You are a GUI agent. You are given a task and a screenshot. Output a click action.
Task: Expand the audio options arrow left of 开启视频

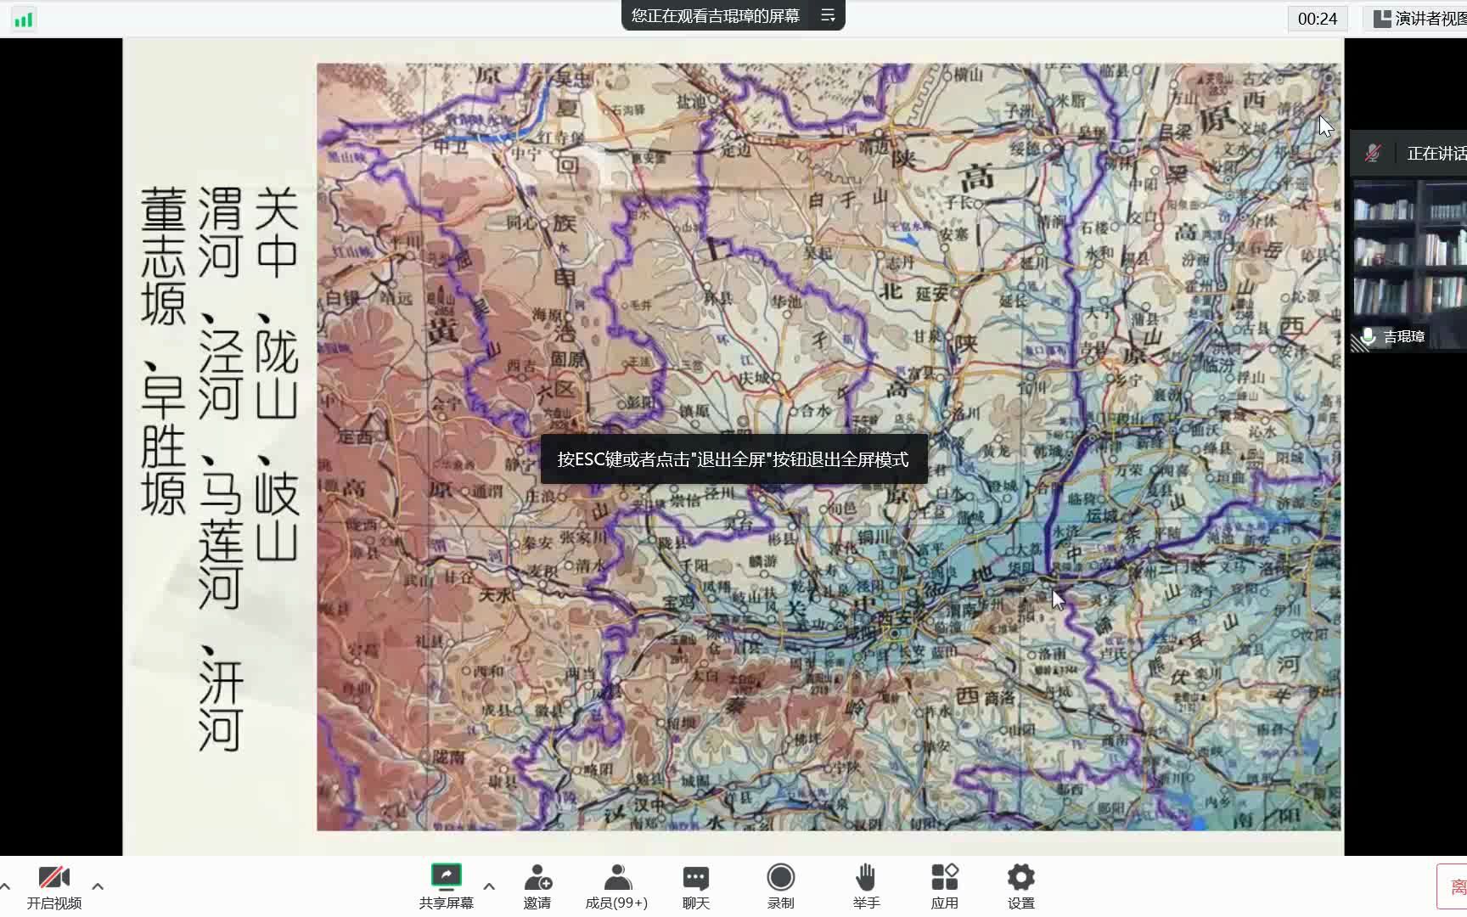(x=5, y=886)
